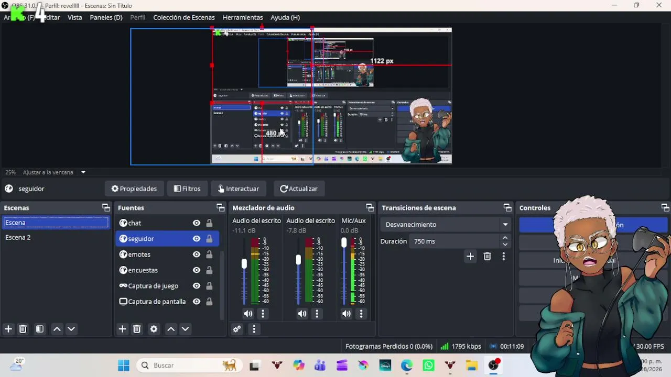Screen dimensions: 671x377
Task: Hide the Captura de juego source
Action: [x=197, y=286]
